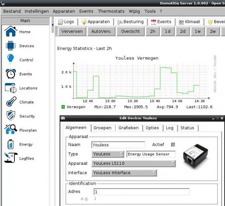This screenshot has width=225, height=206.
Task: Toggle the Actief checkbox
Action: pyautogui.click(x=173, y=145)
